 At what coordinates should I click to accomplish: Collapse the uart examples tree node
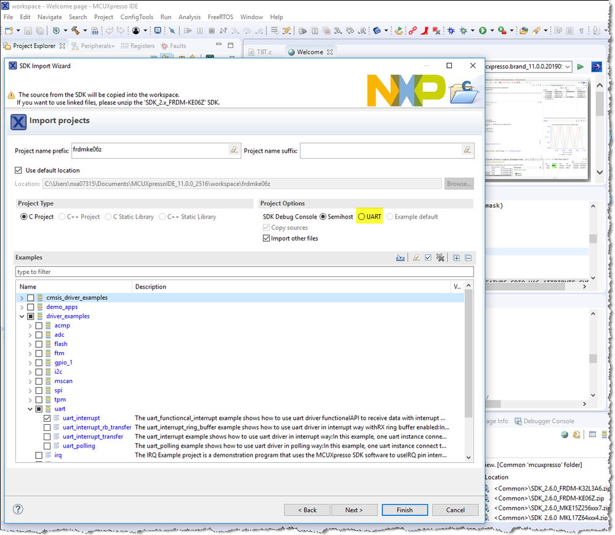[30, 408]
